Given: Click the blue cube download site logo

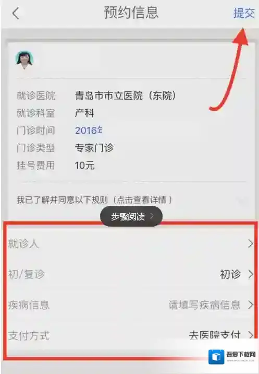Looking at the screenshot, I should pyautogui.click(x=216, y=357).
